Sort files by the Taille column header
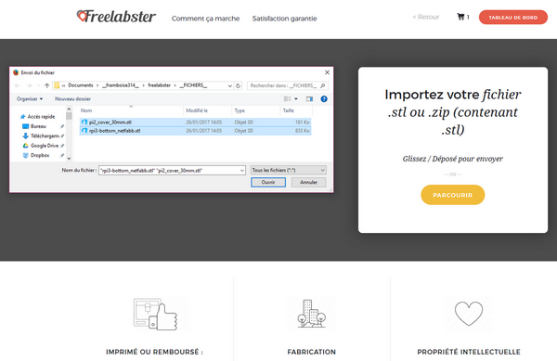 289,110
